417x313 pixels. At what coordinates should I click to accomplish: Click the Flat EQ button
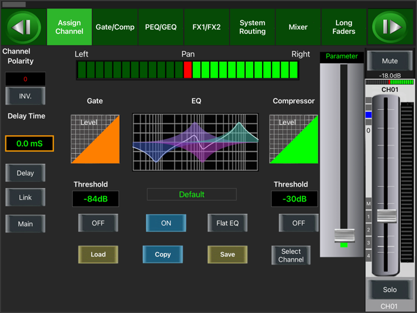[228, 223]
